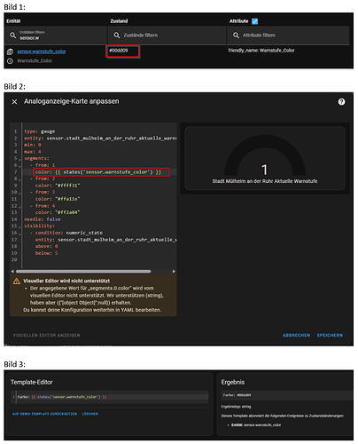Click the left arrow of the code scrollbar
The width and height of the screenshot is (358, 444).
[x=12, y=271]
